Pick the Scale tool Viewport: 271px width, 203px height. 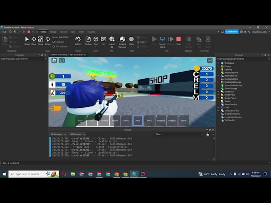click(x=40, y=41)
